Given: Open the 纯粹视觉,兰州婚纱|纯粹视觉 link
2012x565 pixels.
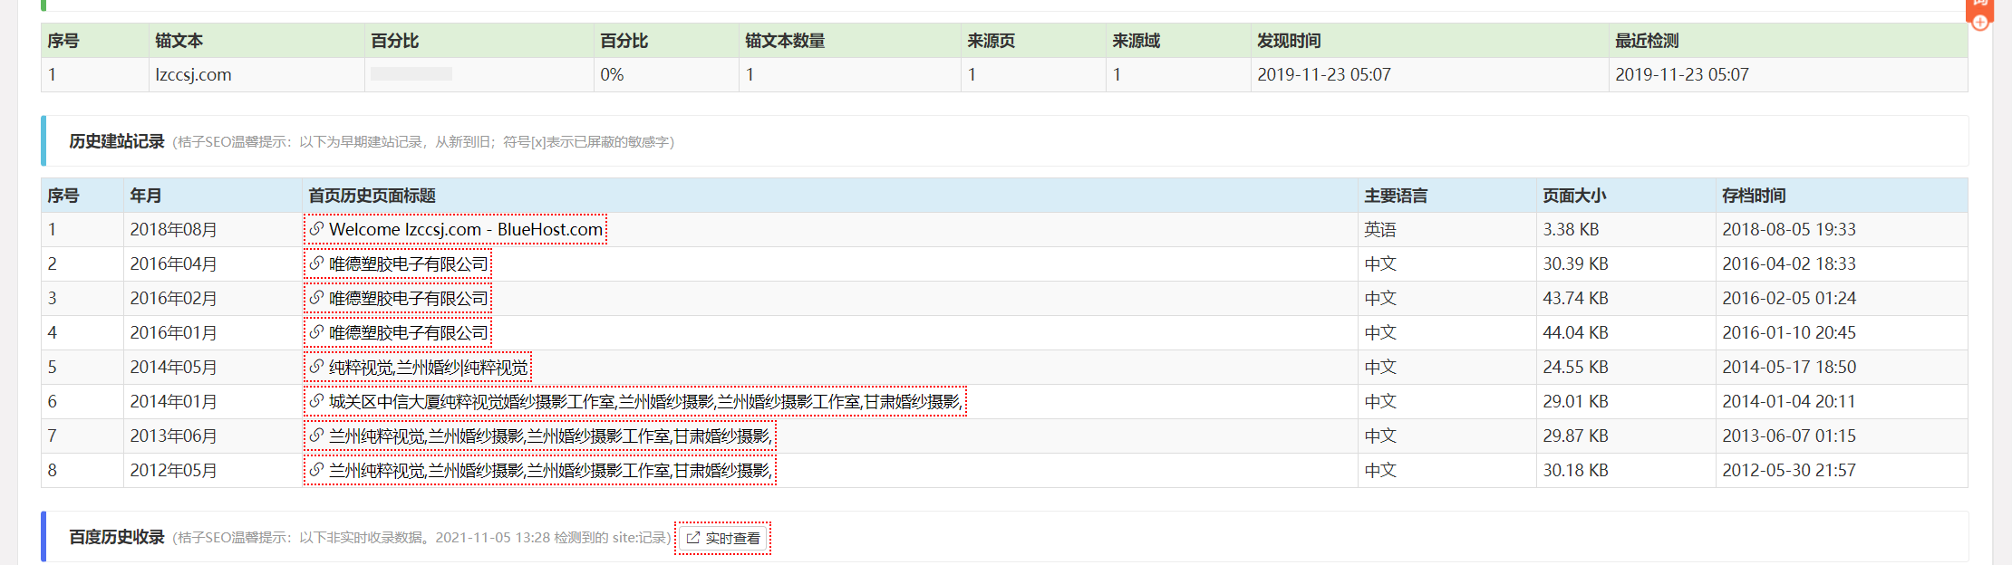Looking at the screenshot, I should click(418, 368).
